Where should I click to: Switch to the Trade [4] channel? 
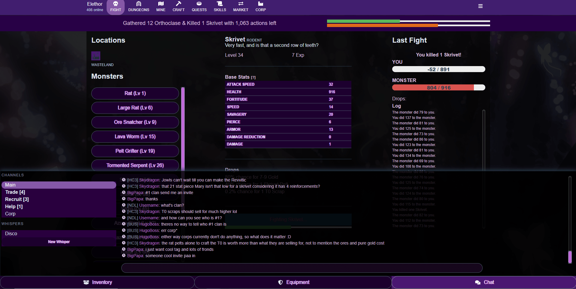(x=15, y=192)
